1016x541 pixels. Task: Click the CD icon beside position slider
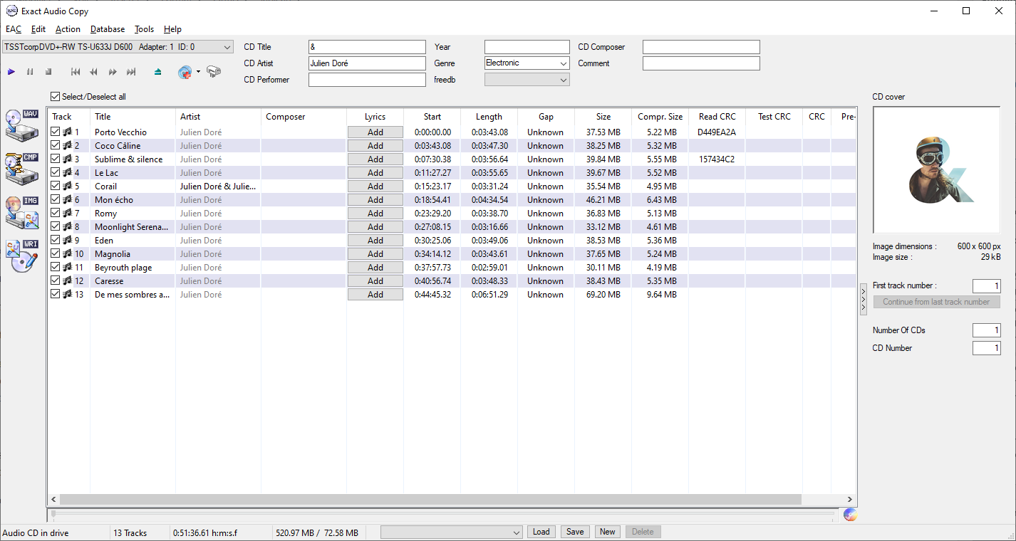tap(849, 514)
